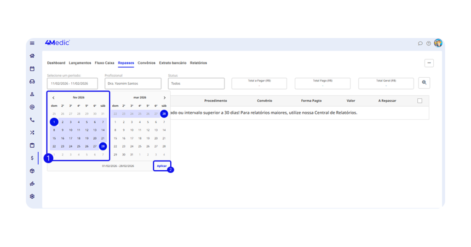Open the help question mark icon

click(x=429, y=43)
